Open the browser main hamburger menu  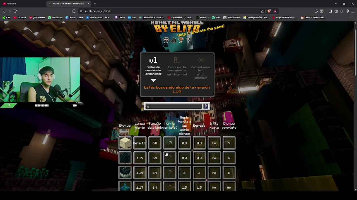tap(353, 11)
